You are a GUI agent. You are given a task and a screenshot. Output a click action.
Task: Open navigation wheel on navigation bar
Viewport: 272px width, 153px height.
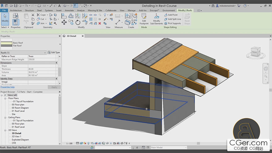266,69
